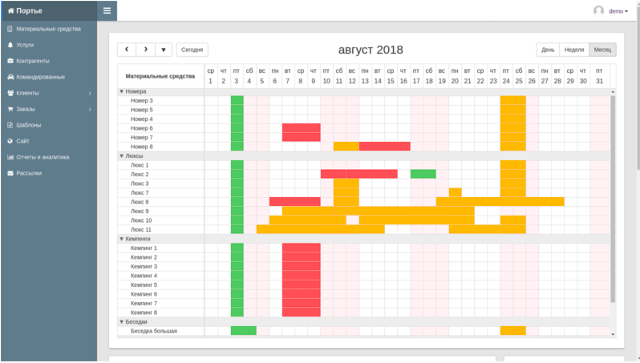Click the calendar vertical scrollbar thumb

click(x=613, y=199)
